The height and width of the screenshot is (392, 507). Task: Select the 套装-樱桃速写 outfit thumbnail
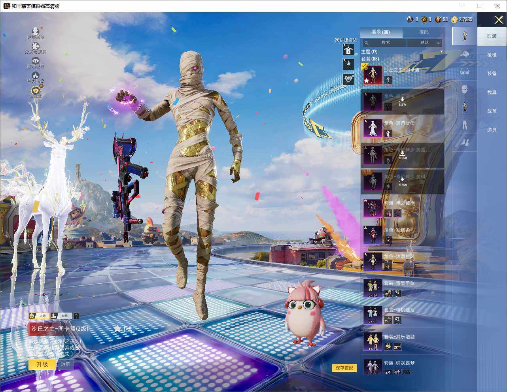coord(373,315)
